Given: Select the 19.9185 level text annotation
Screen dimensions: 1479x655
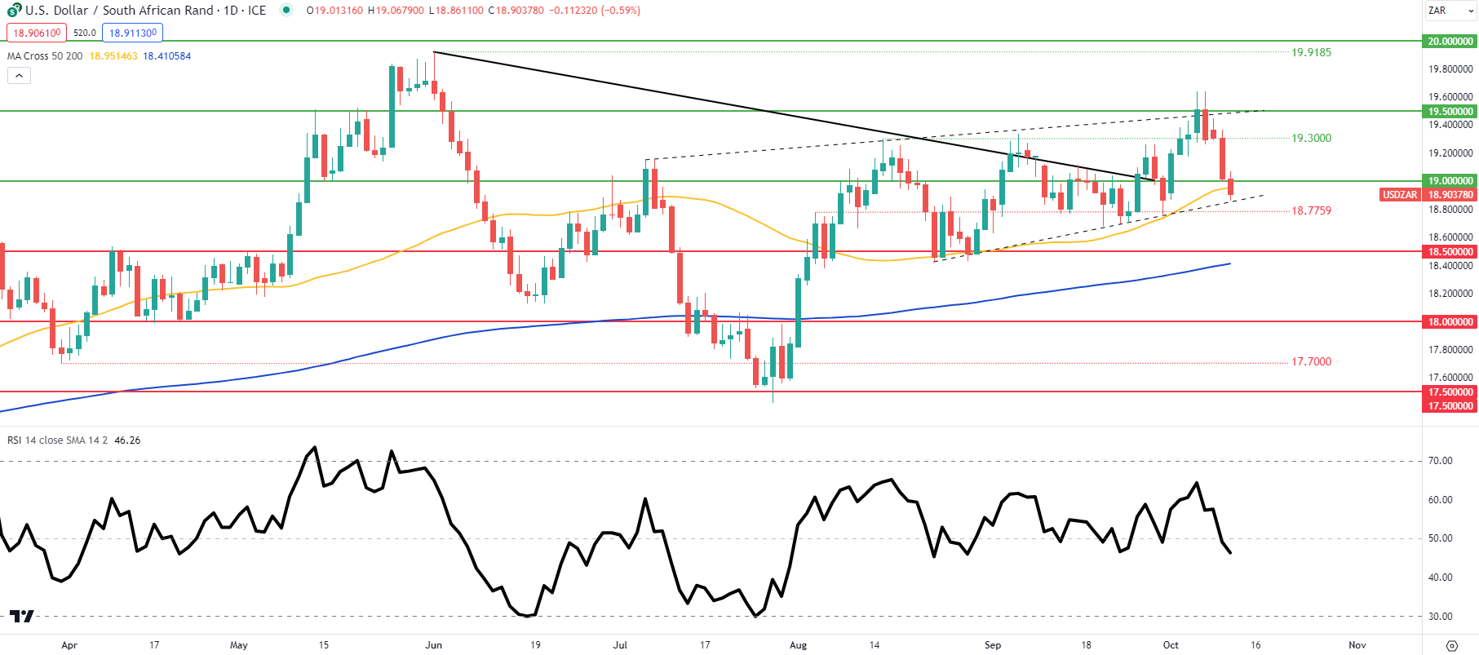Looking at the screenshot, I should [1311, 52].
